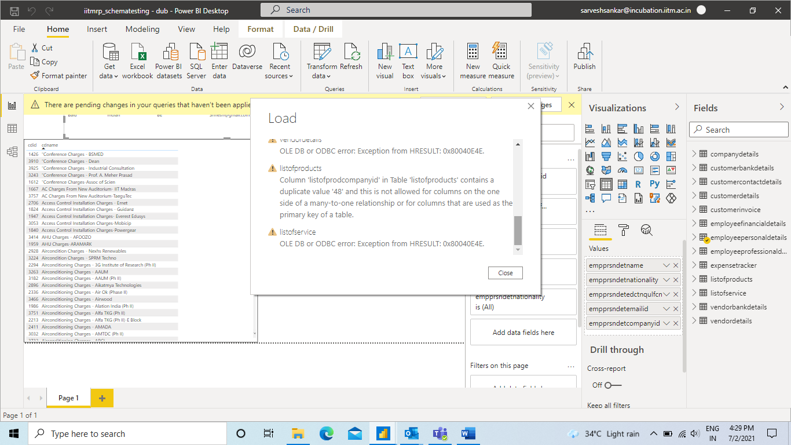Open the Modeling ribbon tab
This screenshot has height=445, width=791.
142,29
